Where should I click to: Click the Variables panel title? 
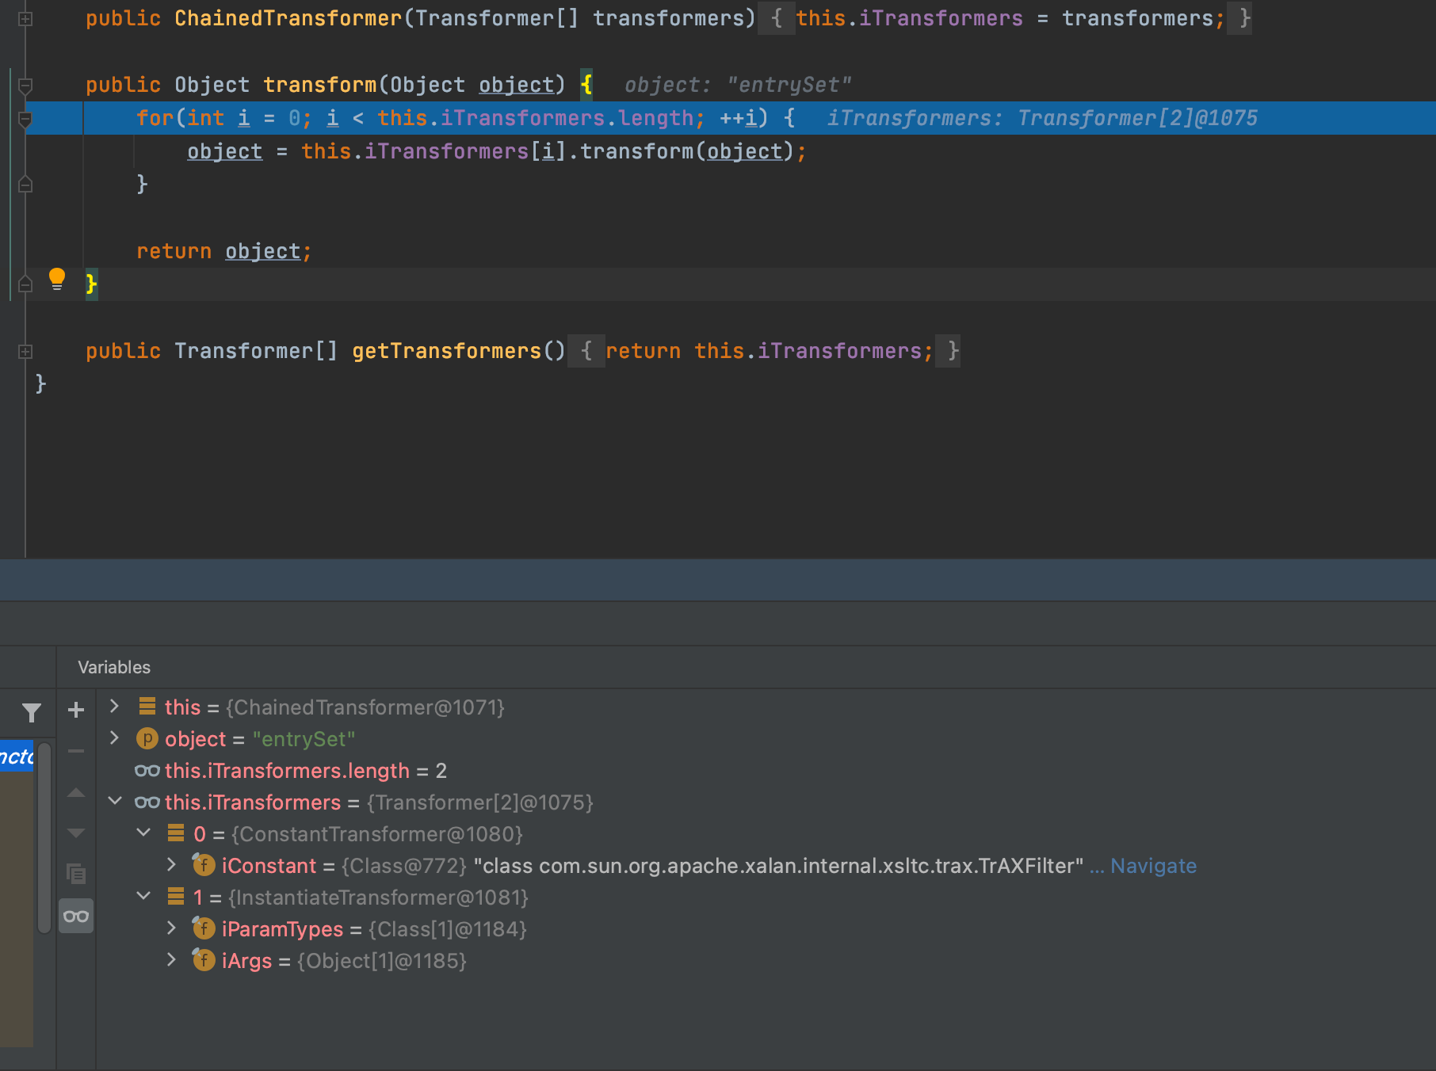[114, 667]
